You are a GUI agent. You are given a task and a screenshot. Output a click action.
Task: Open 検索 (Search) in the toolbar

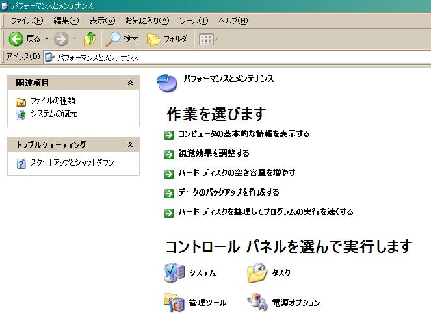122,39
